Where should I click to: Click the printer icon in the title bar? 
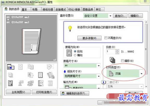click(3, 2)
